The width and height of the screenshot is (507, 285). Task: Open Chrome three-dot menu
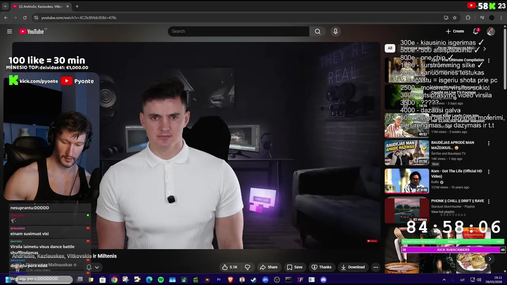point(501,17)
